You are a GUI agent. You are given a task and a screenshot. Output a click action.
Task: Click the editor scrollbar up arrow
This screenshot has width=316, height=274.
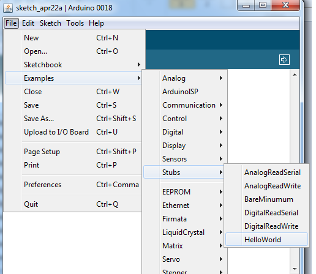(295, 75)
